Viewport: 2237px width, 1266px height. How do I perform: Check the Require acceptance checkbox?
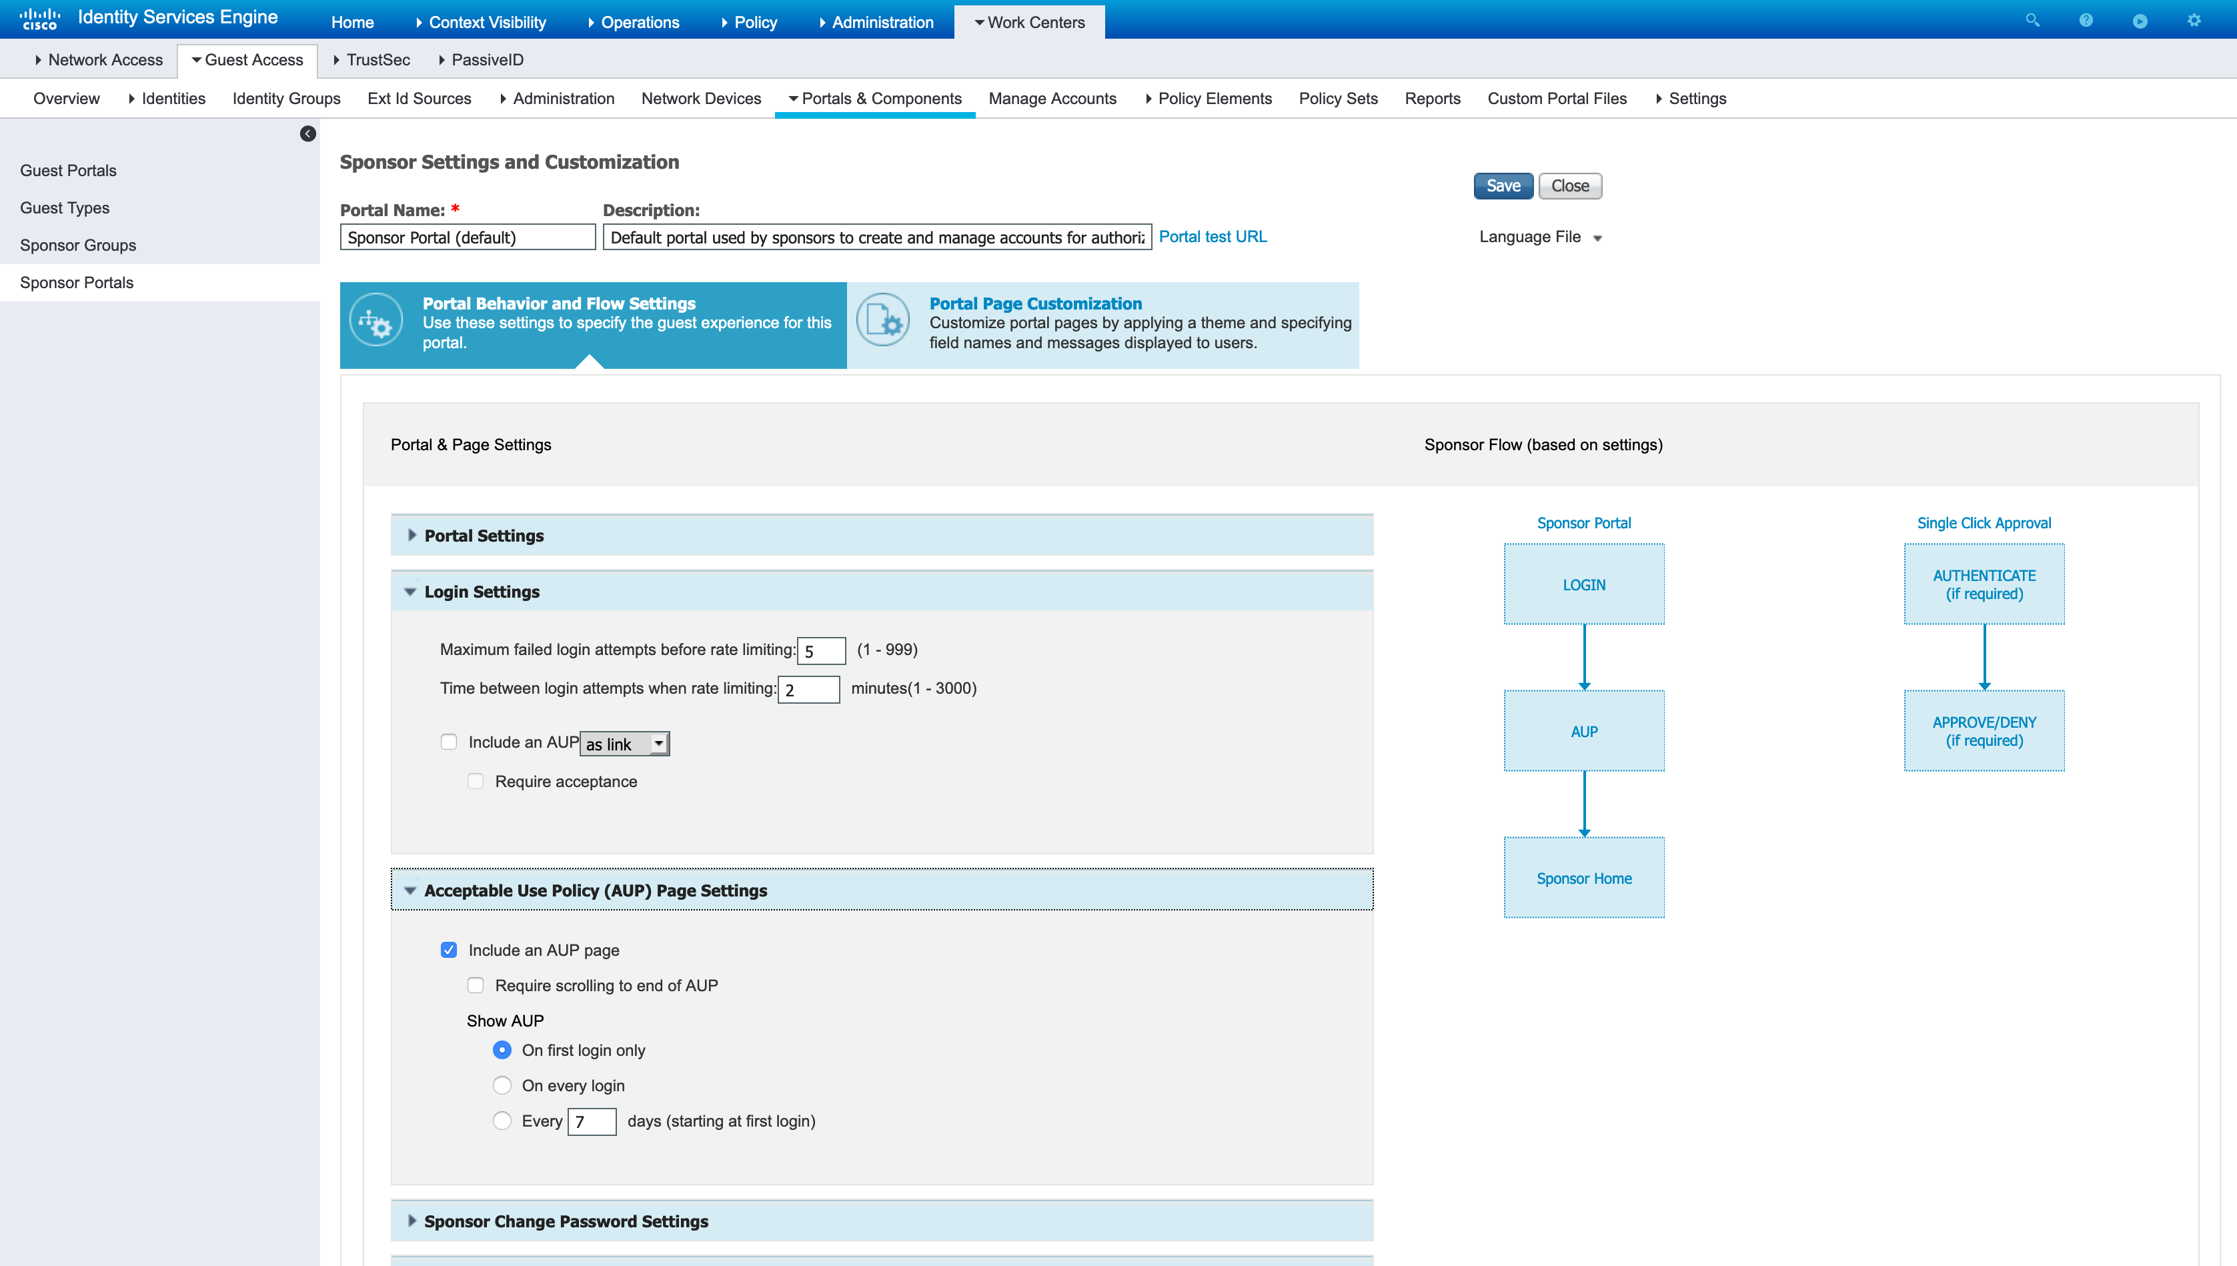tap(476, 781)
